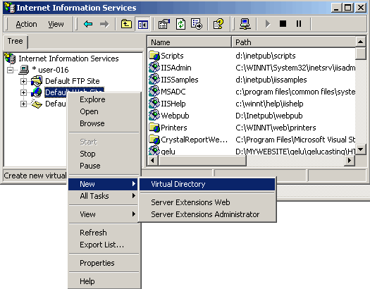Screen dimensions: 370x289
Task: Select the Webpub virtual directory
Action: click(252, 116)
